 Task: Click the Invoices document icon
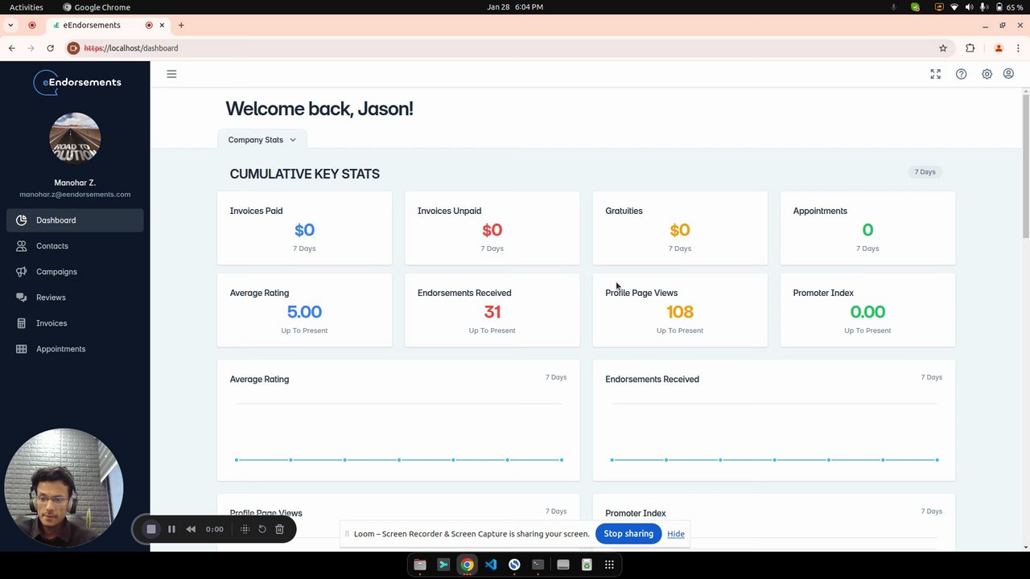tap(21, 323)
